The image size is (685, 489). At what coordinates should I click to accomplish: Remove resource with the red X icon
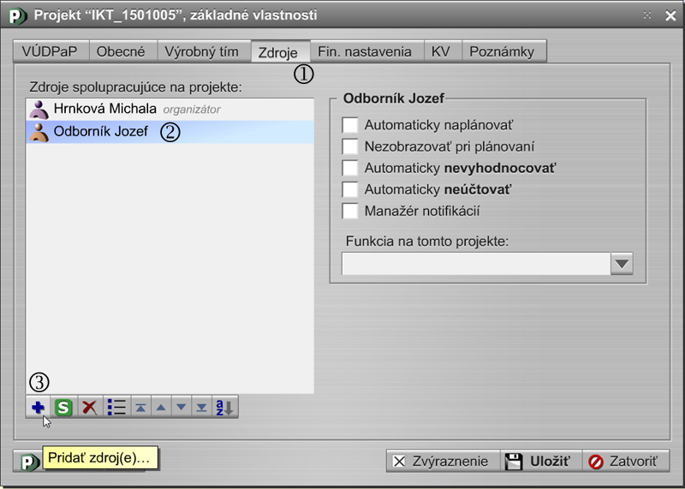(88, 408)
